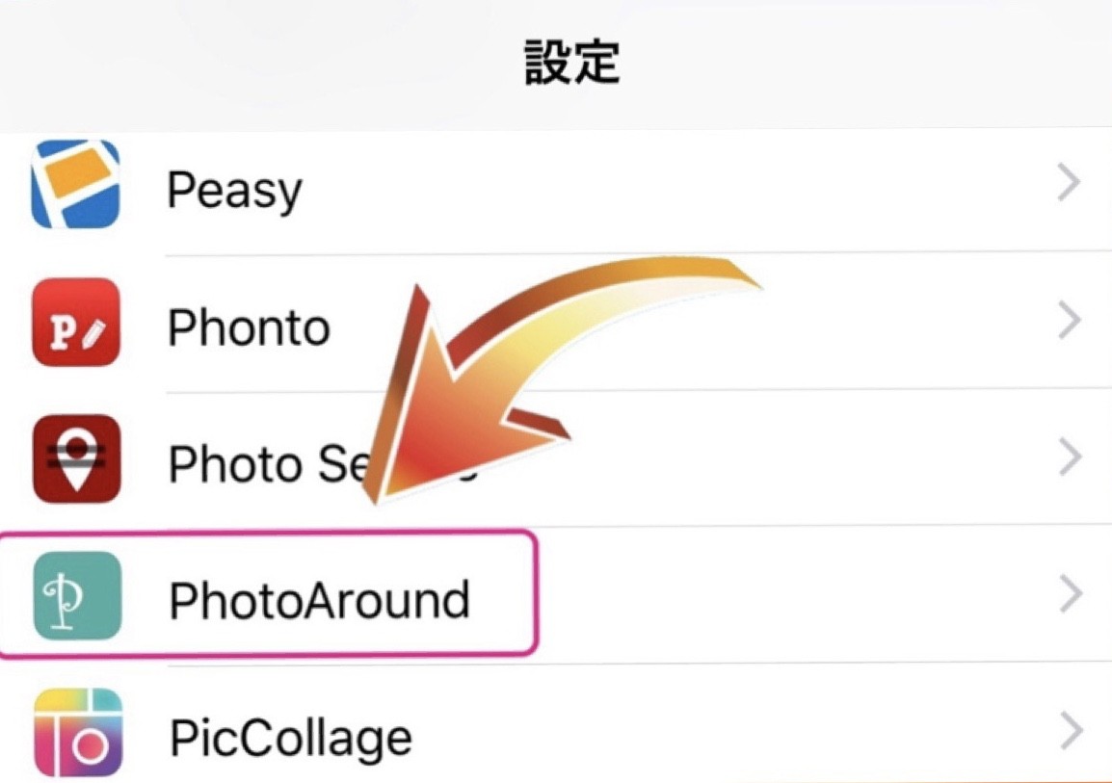Tap the 設定 header title
The height and width of the screenshot is (783, 1112).
[572, 63]
